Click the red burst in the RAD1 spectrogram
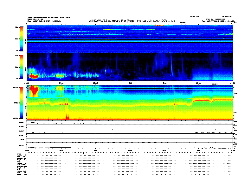Image resolution: width=251 pixels, height=193 pixels. pyautogui.click(x=34, y=76)
